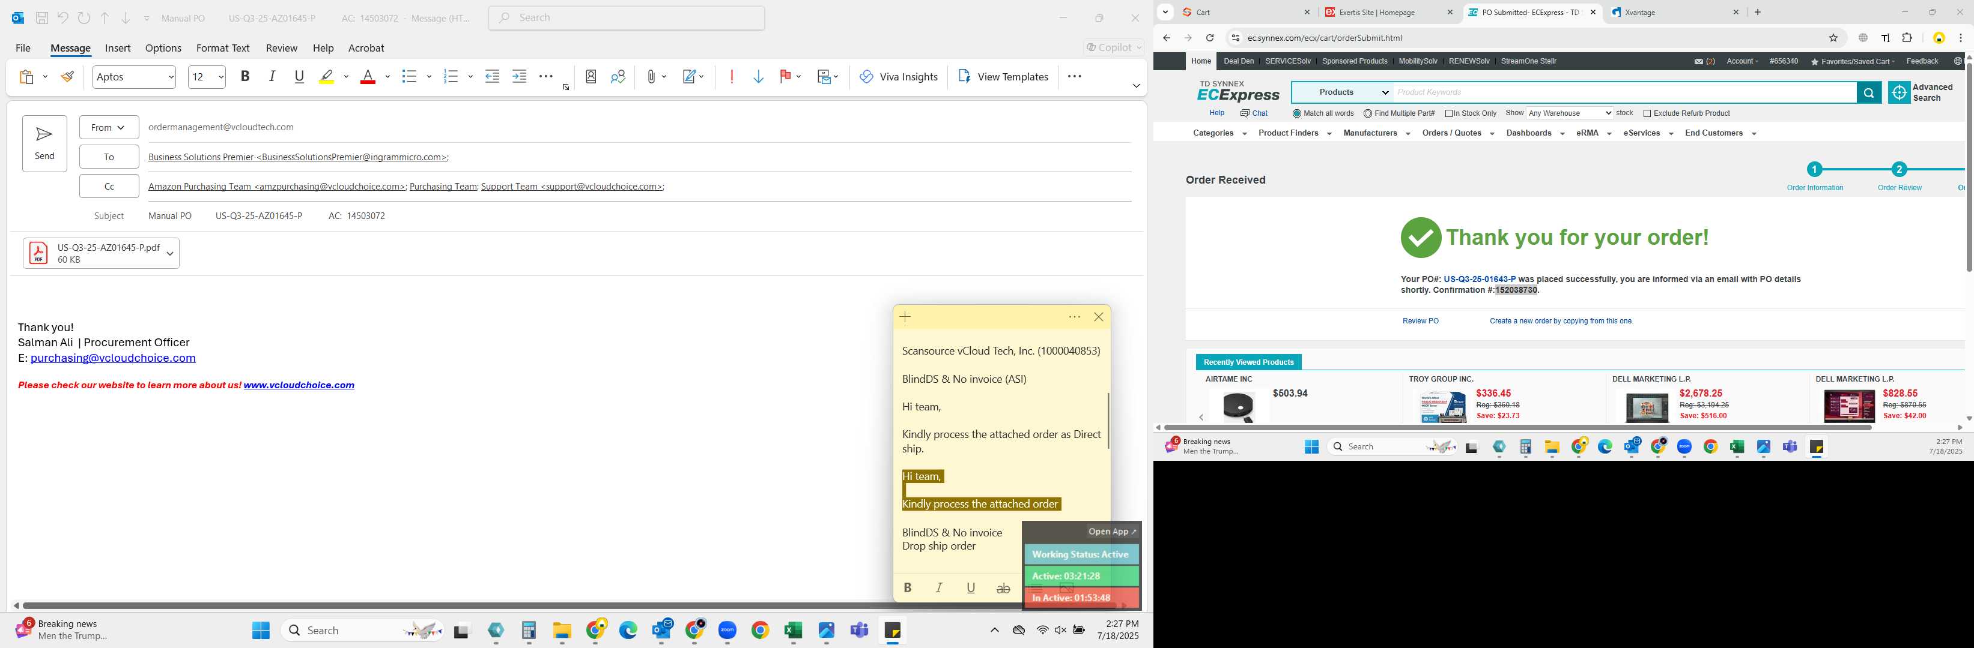Select the Match all words radio button
1974x648 pixels.
1296,113
